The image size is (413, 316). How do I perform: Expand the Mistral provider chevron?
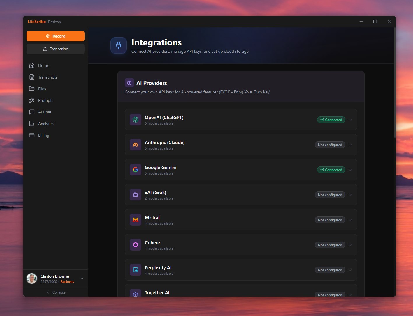pyautogui.click(x=350, y=220)
